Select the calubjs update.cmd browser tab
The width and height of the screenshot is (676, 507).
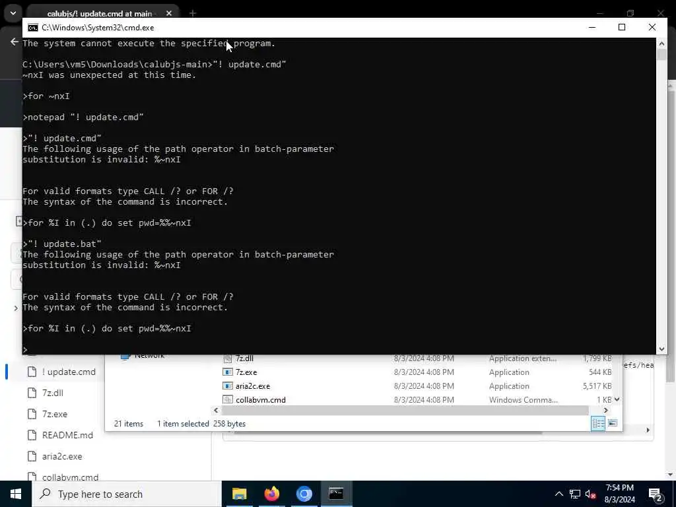point(99,14)
